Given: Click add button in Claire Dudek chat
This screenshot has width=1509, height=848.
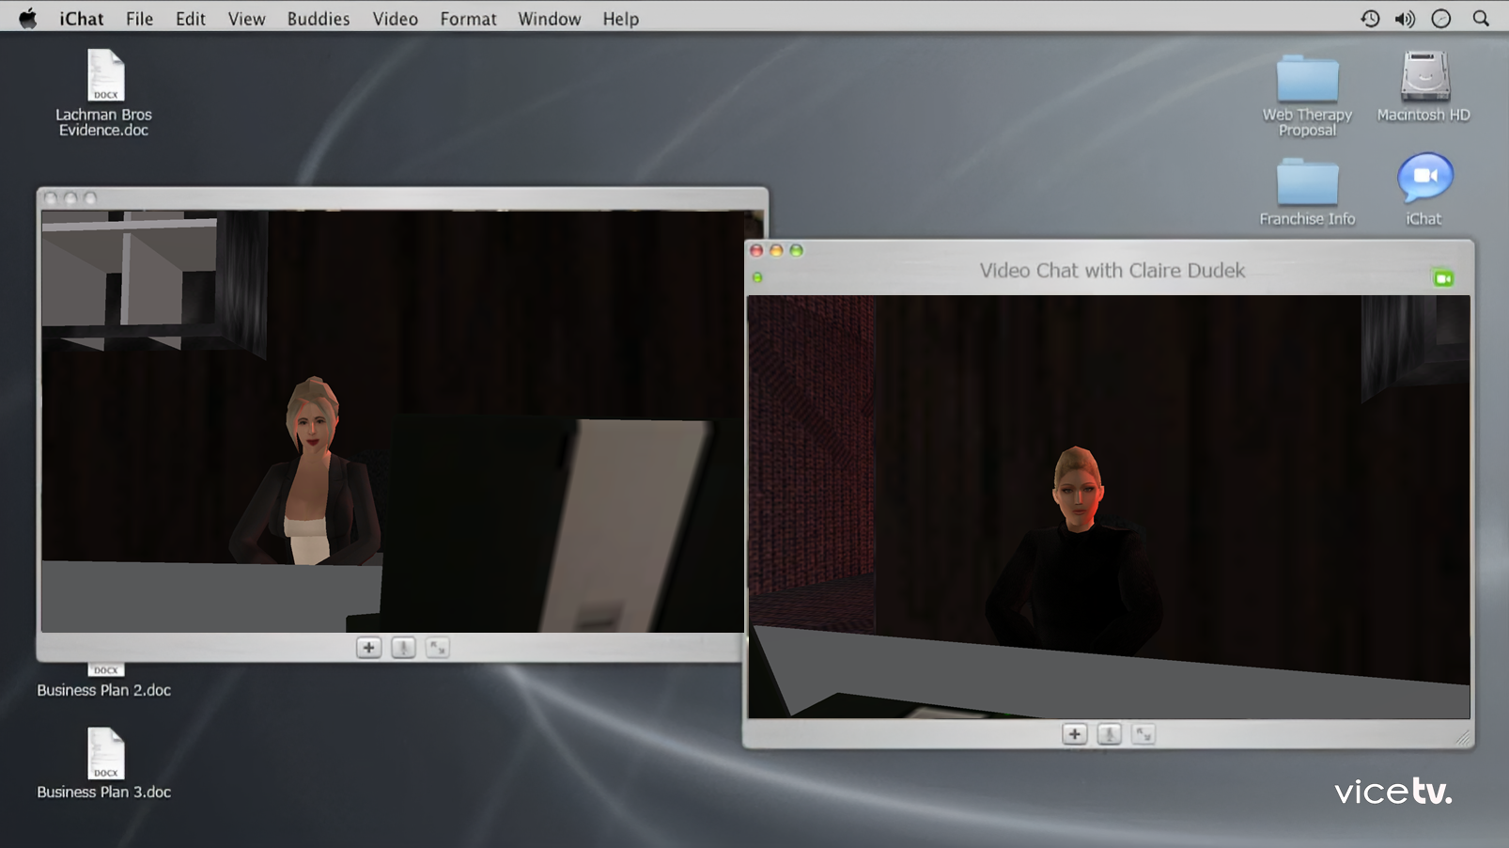Looking at the screenshot, I should tap(1075, 734).
